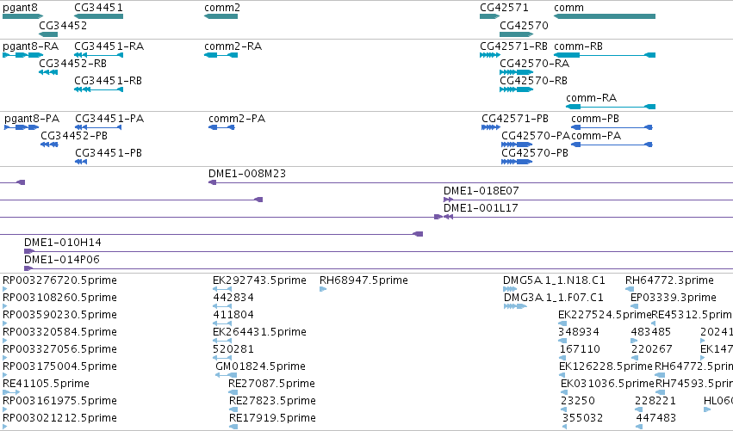Select the CG42571-PB protein label

[x=515, y=118]
